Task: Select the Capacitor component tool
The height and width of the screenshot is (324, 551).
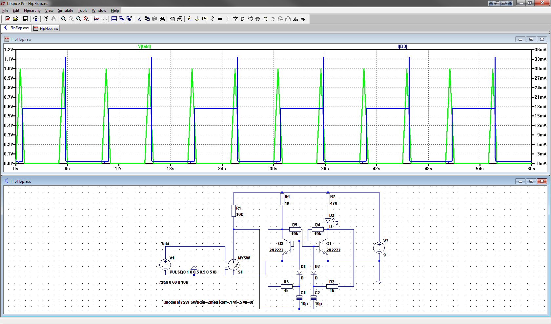Action: pos(220,19)
